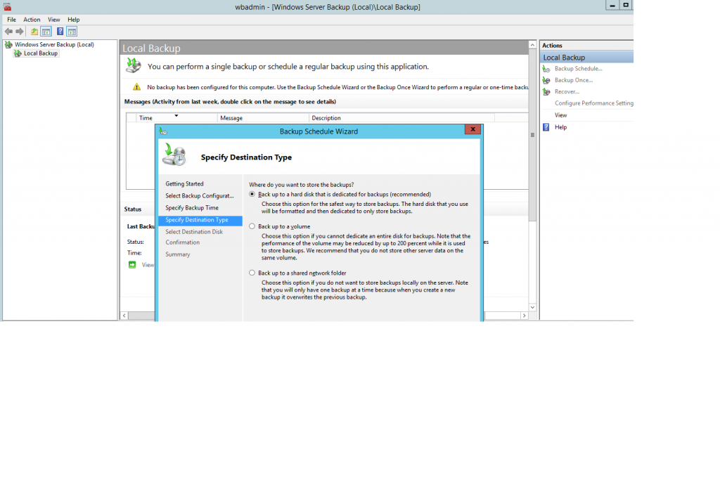Toggle Show/Hide Action Pane toolbar icon

[x=72, y=32]
